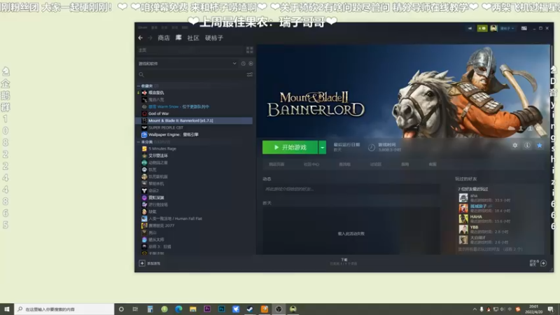Click the profile avatar in title bar

coord(493,28)
